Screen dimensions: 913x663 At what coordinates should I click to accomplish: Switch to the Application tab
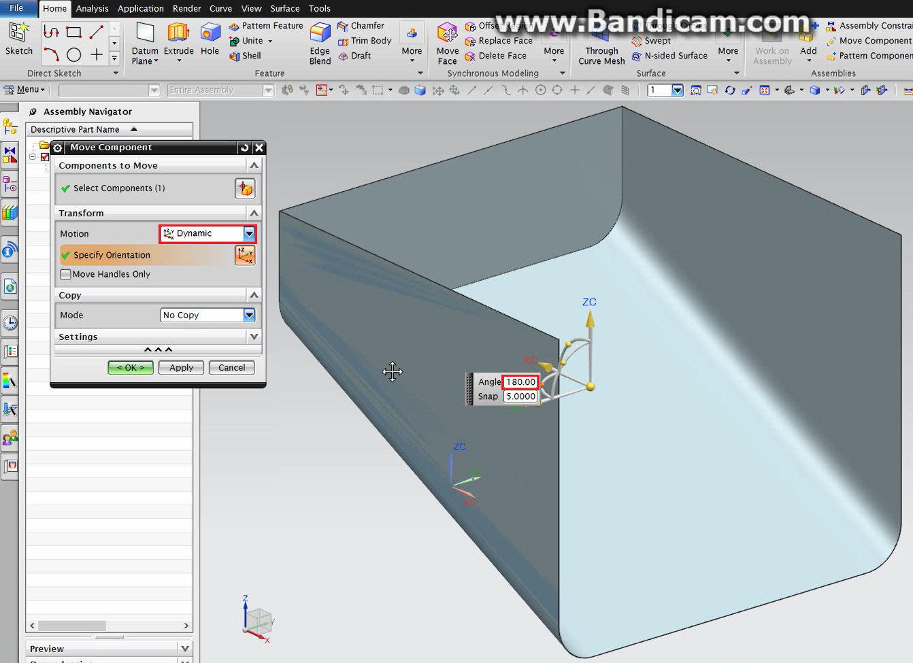click(x=141, y=9)
